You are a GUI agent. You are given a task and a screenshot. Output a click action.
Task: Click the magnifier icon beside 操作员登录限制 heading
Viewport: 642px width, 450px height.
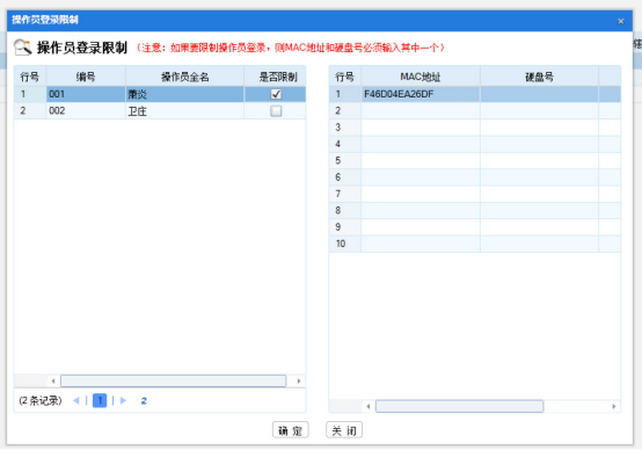(23, 47)
